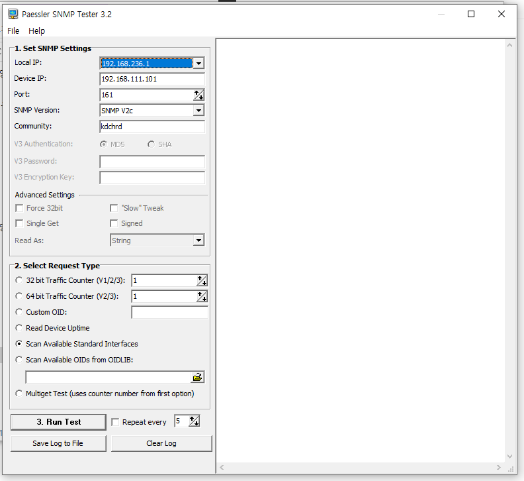Open the File menu
Screen dimensions: 524x481
click(13, 30)
